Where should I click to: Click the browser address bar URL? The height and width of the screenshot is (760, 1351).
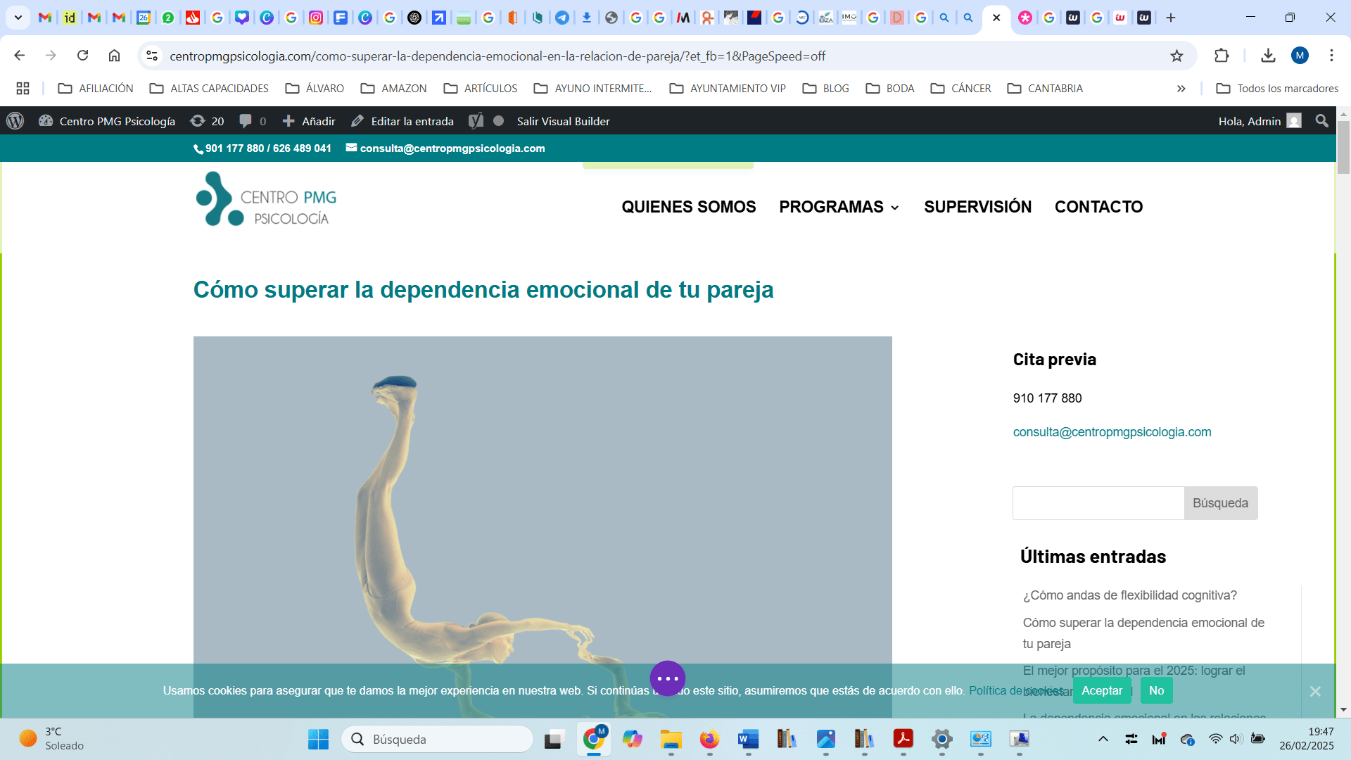point(497,56)
